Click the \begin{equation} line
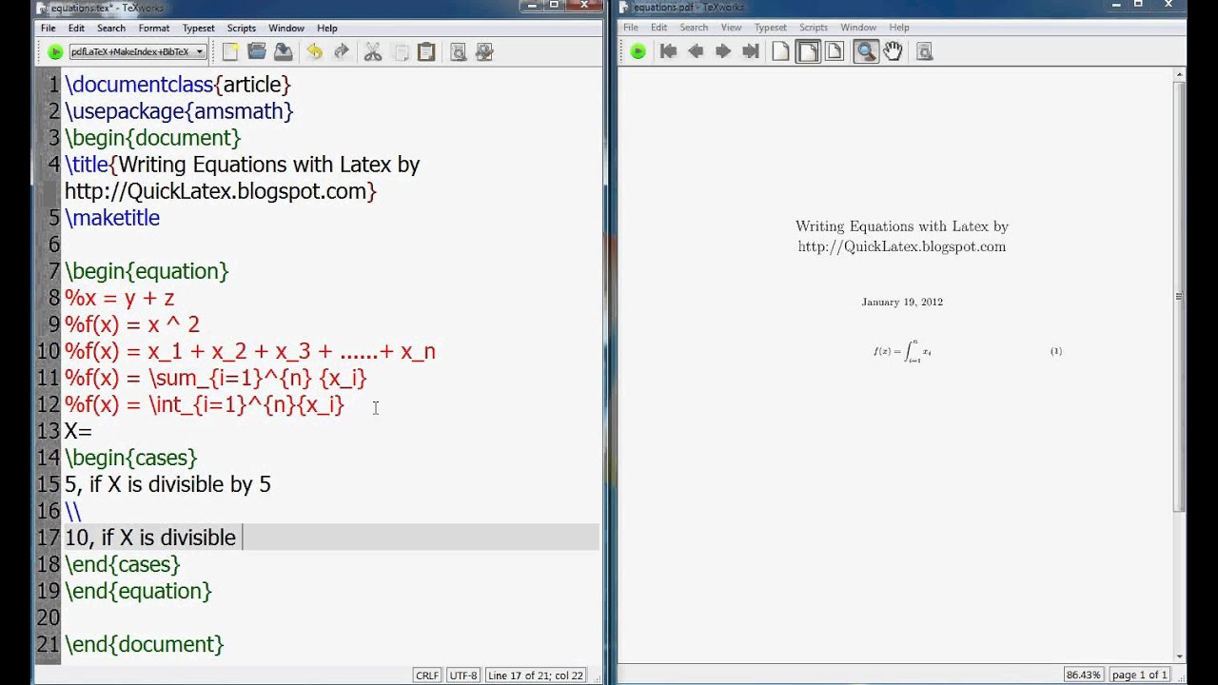Screen dimensions: 1218x685 click(x=147, y=271)
